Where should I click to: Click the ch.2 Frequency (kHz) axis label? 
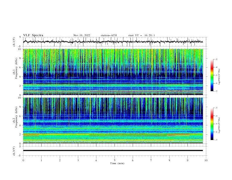pyautogui.click(x=15, y=117)
